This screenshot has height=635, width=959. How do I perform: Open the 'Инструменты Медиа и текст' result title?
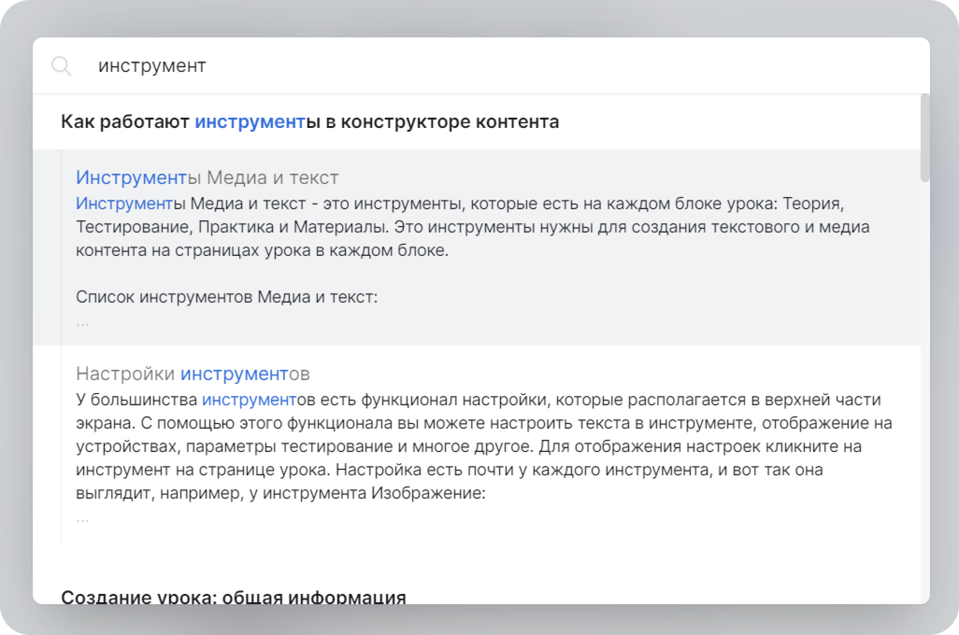[207, 177]
